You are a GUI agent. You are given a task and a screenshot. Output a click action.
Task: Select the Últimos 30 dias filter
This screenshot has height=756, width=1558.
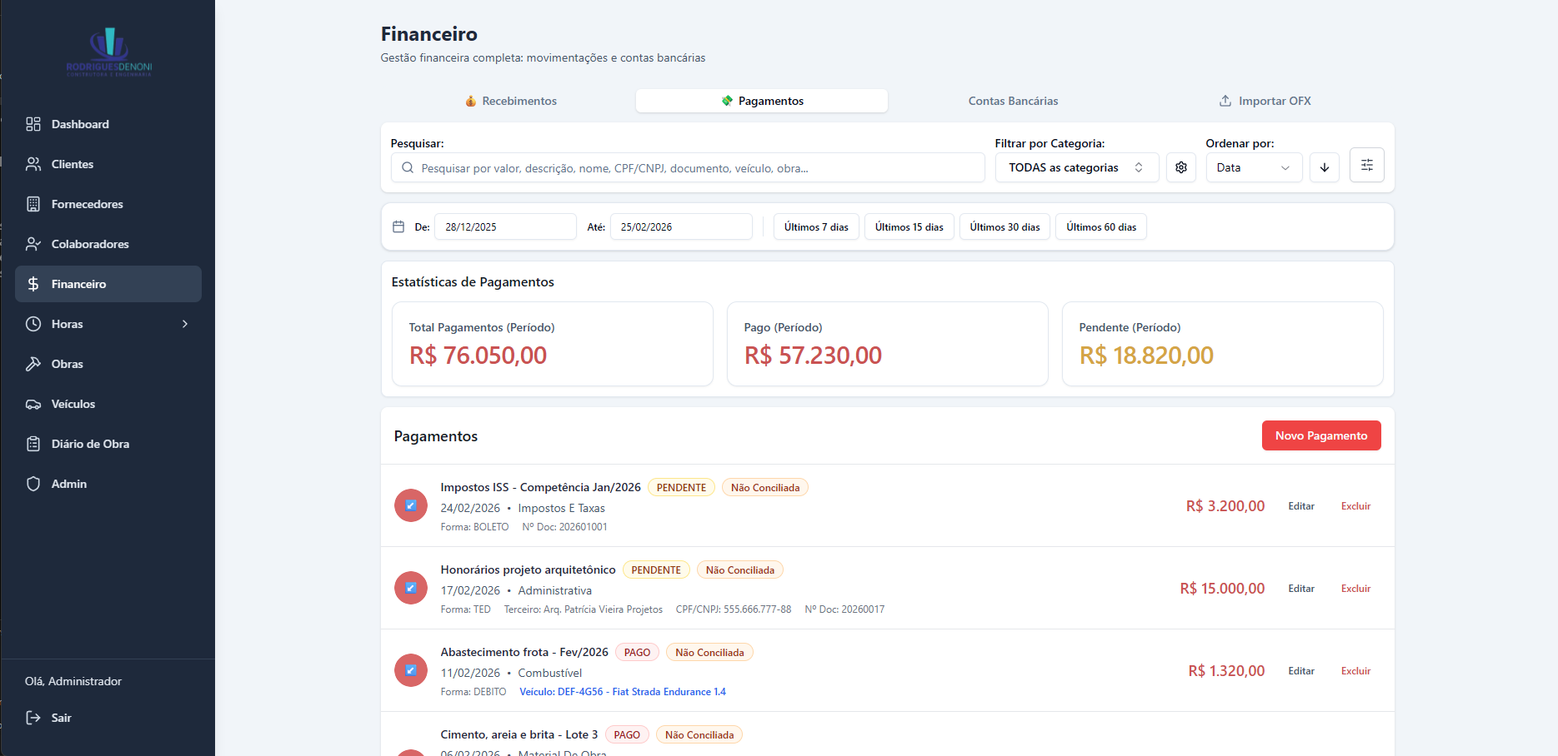[x=1004, y=226]
